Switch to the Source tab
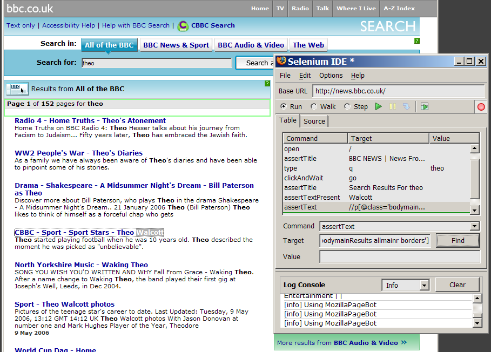Viewport: 491px width, 352px height. 314,121
